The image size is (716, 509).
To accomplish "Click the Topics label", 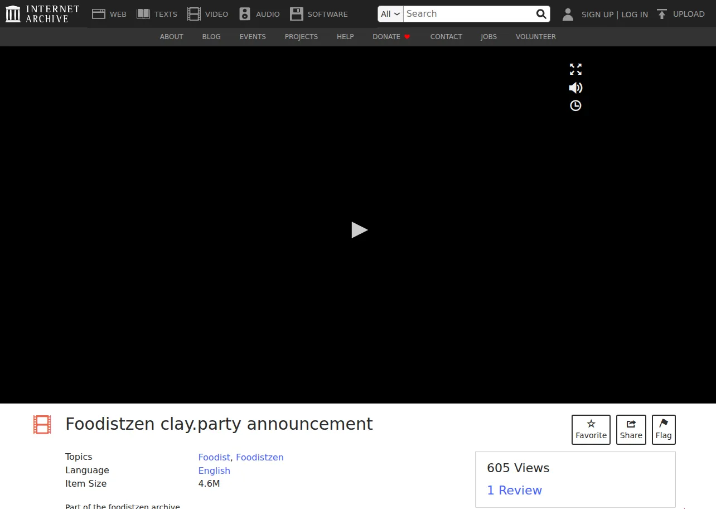I will 79,457.
